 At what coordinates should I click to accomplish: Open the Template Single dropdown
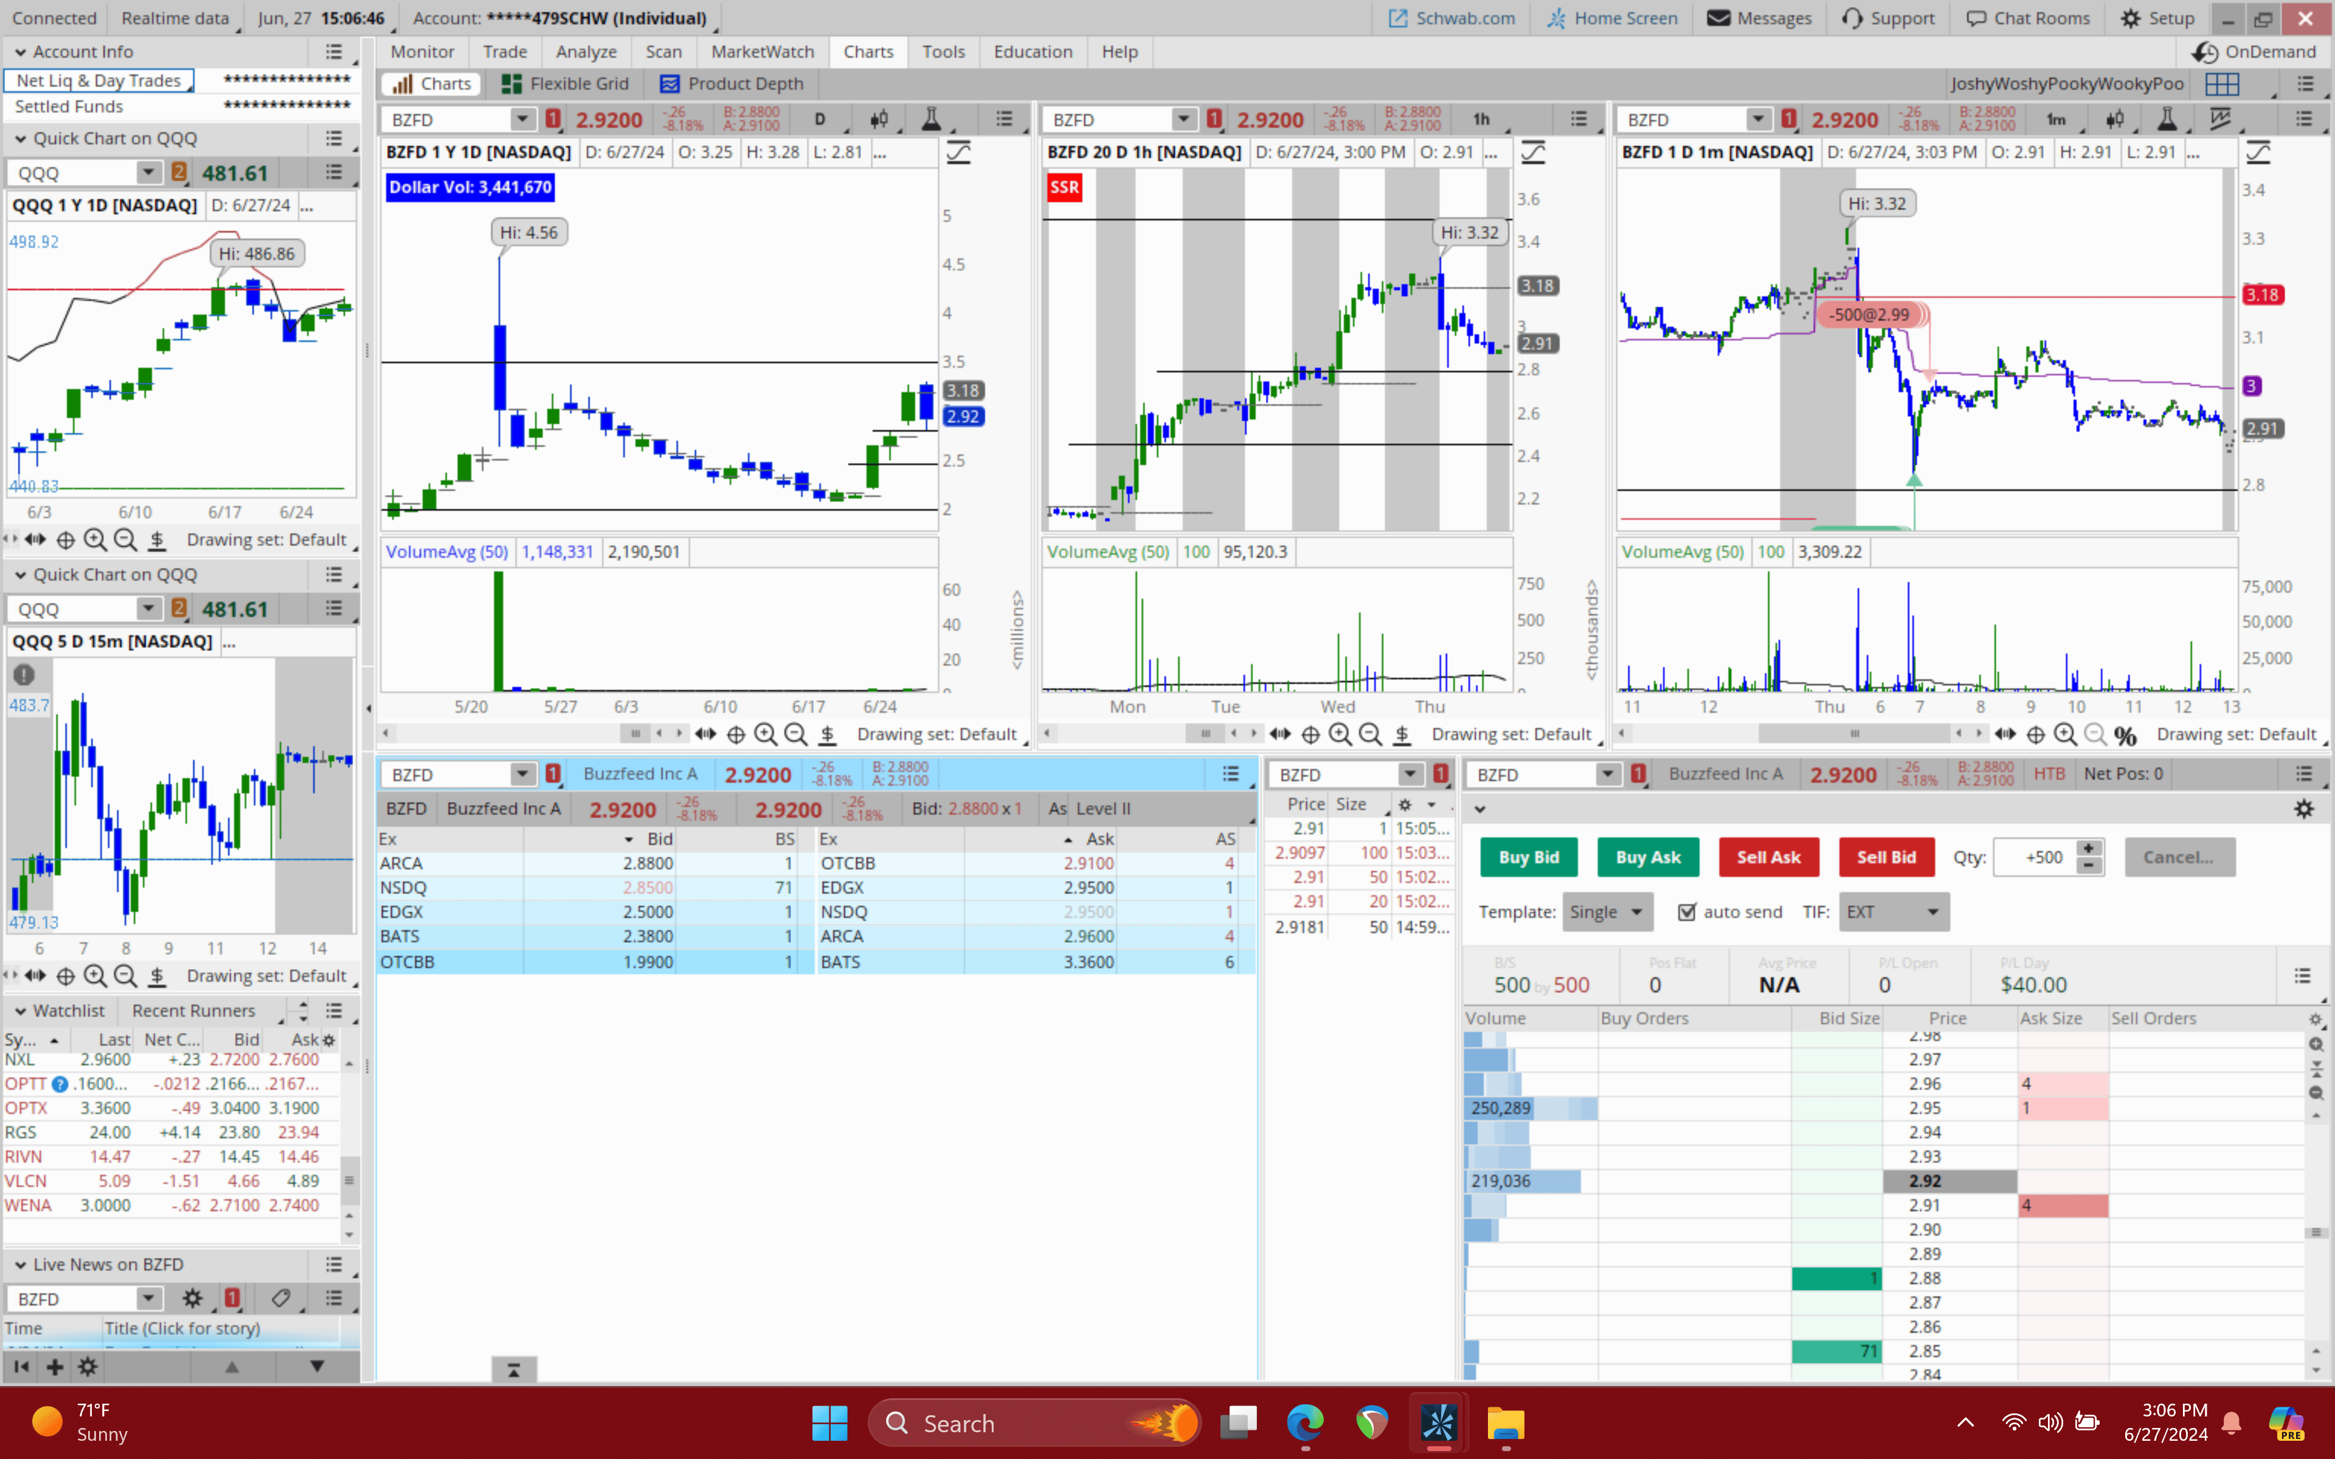pos(1607,912)
